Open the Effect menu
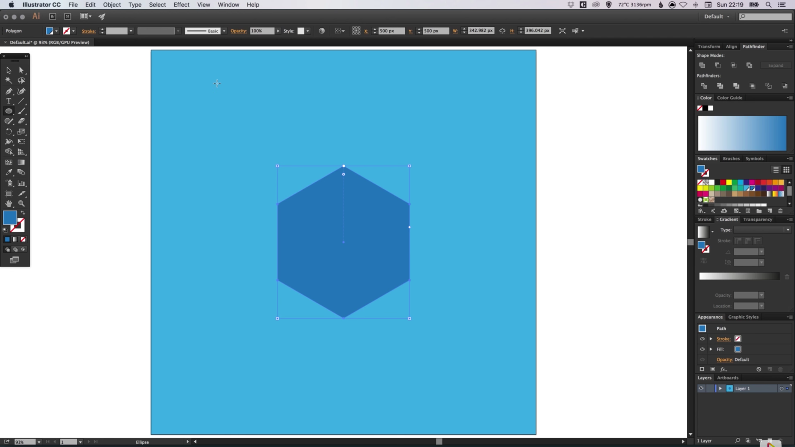This screenshot has width=795, height=447. pos(181,5)
